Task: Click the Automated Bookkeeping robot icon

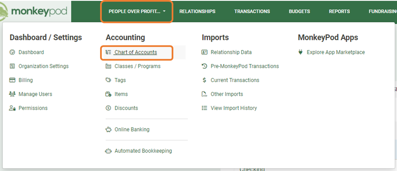Action: pos(108,151)
